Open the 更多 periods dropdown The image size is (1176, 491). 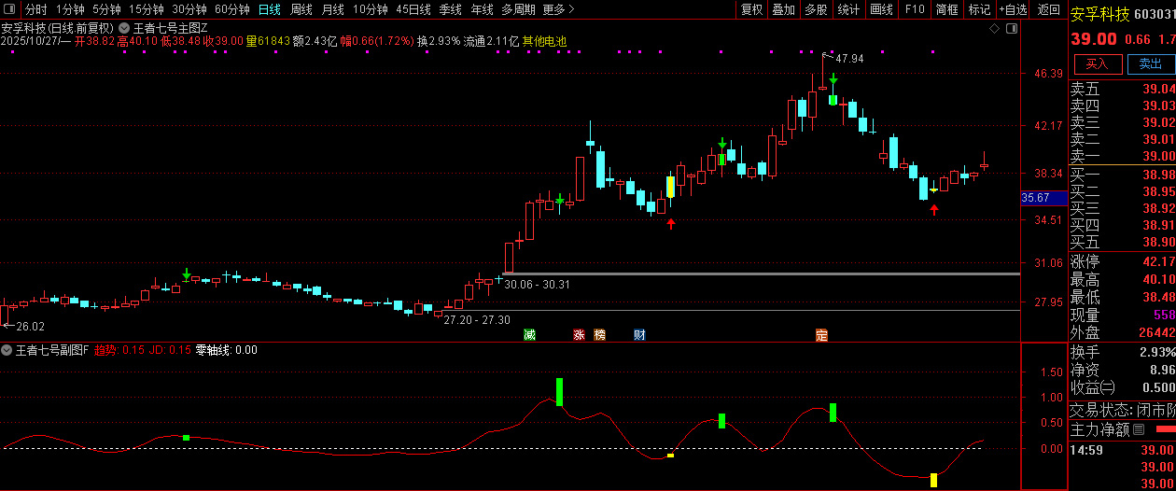[x=558, y=9]
